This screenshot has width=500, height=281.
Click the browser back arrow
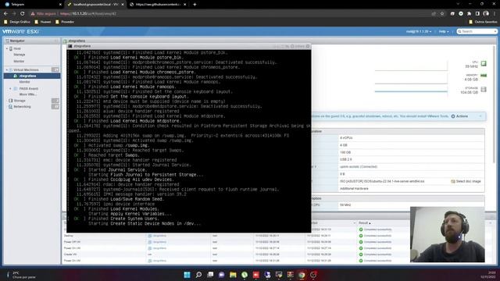[5, 14]
